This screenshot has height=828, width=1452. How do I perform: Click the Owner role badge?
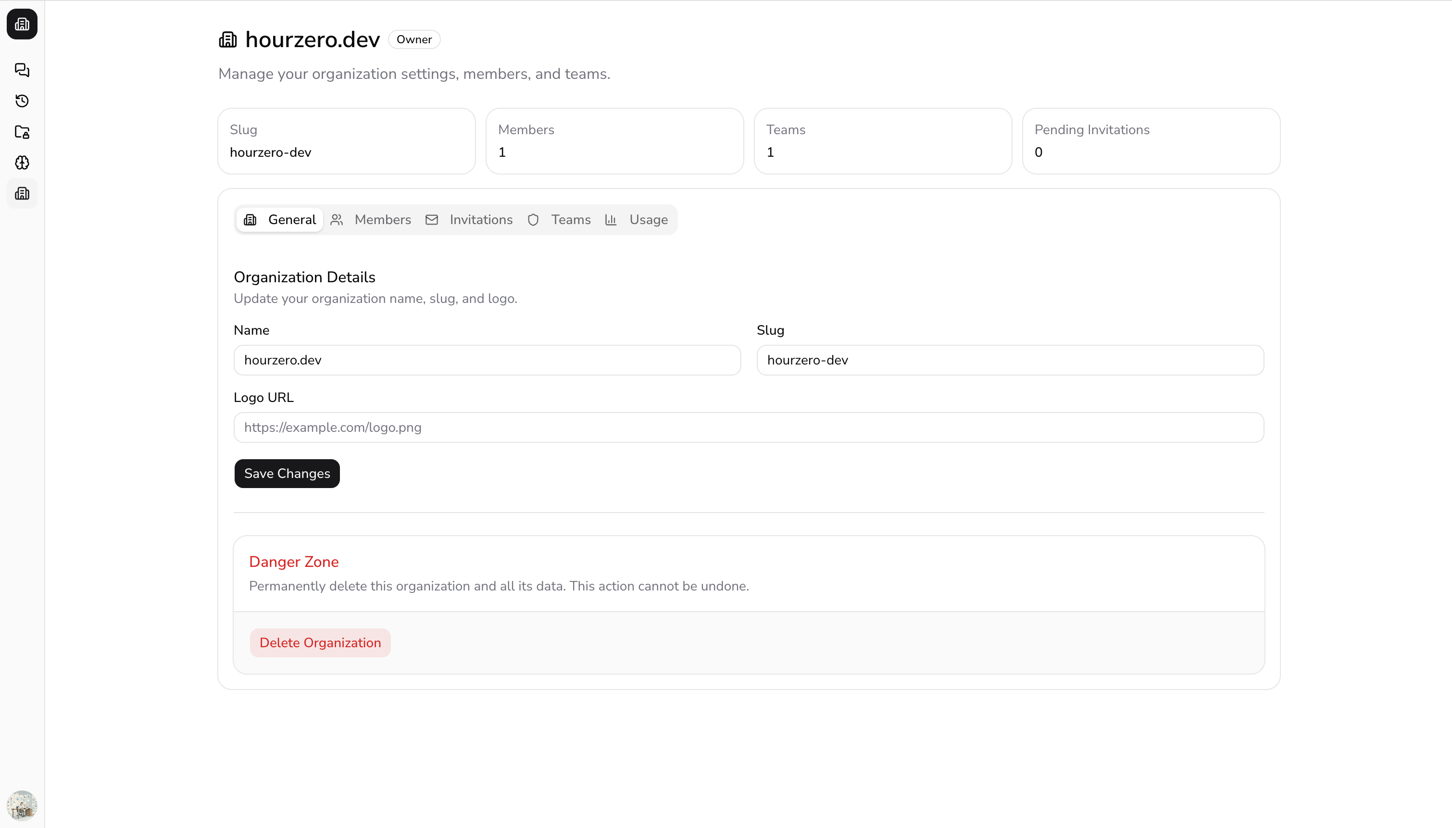tap(414, 40)
